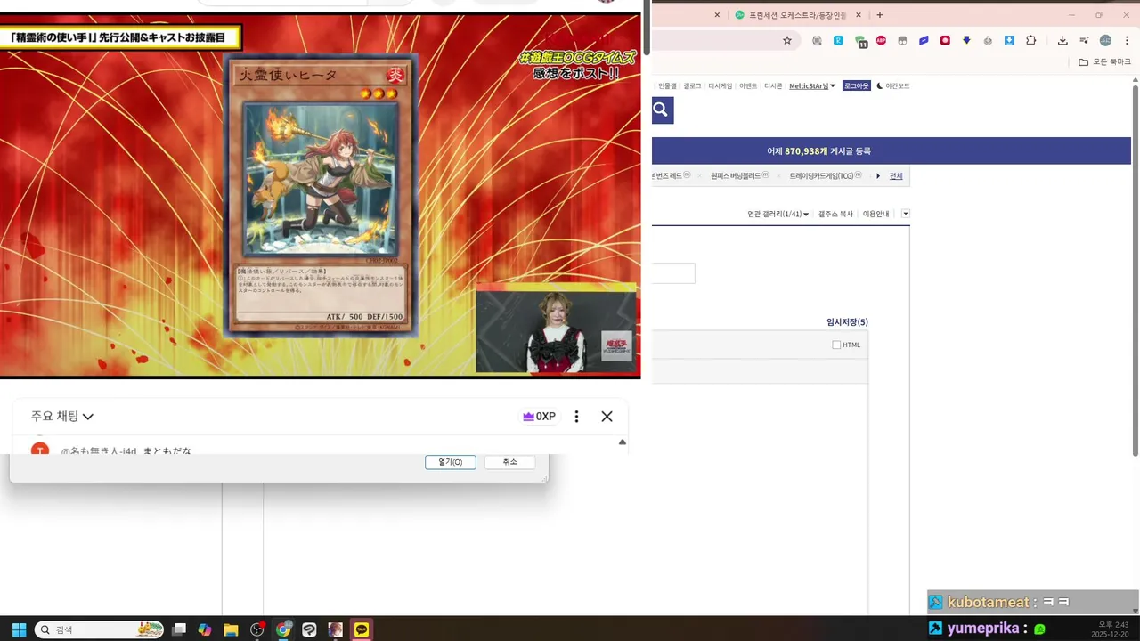Open File Explorer from the taskbar

coord(231,629)
